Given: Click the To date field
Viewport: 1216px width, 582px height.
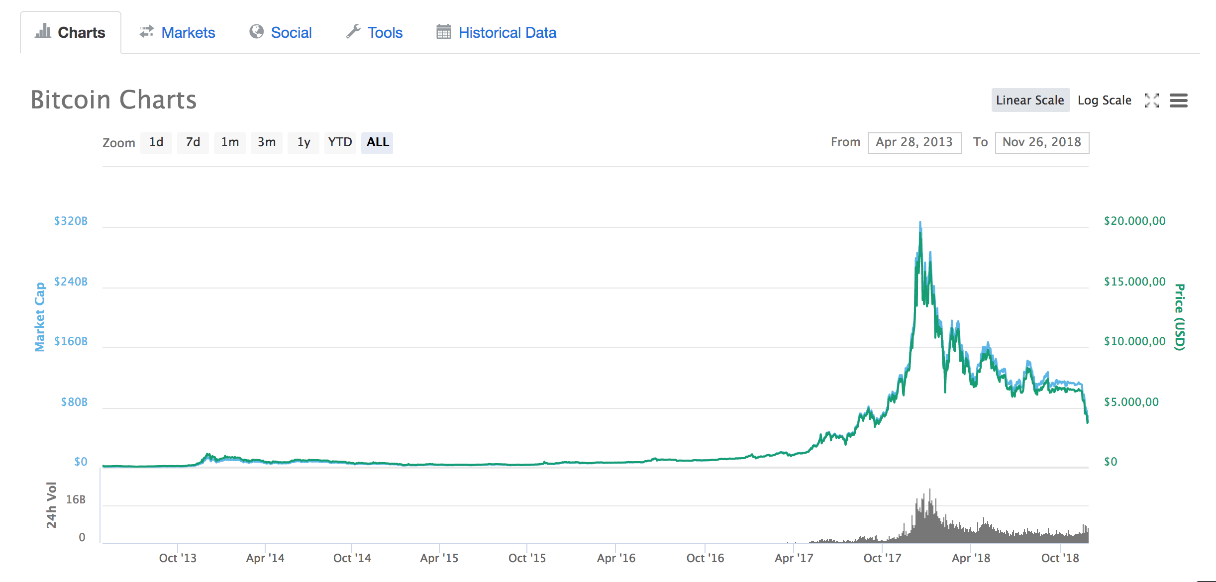Looking at the screenshot, I should (1041, 143).
